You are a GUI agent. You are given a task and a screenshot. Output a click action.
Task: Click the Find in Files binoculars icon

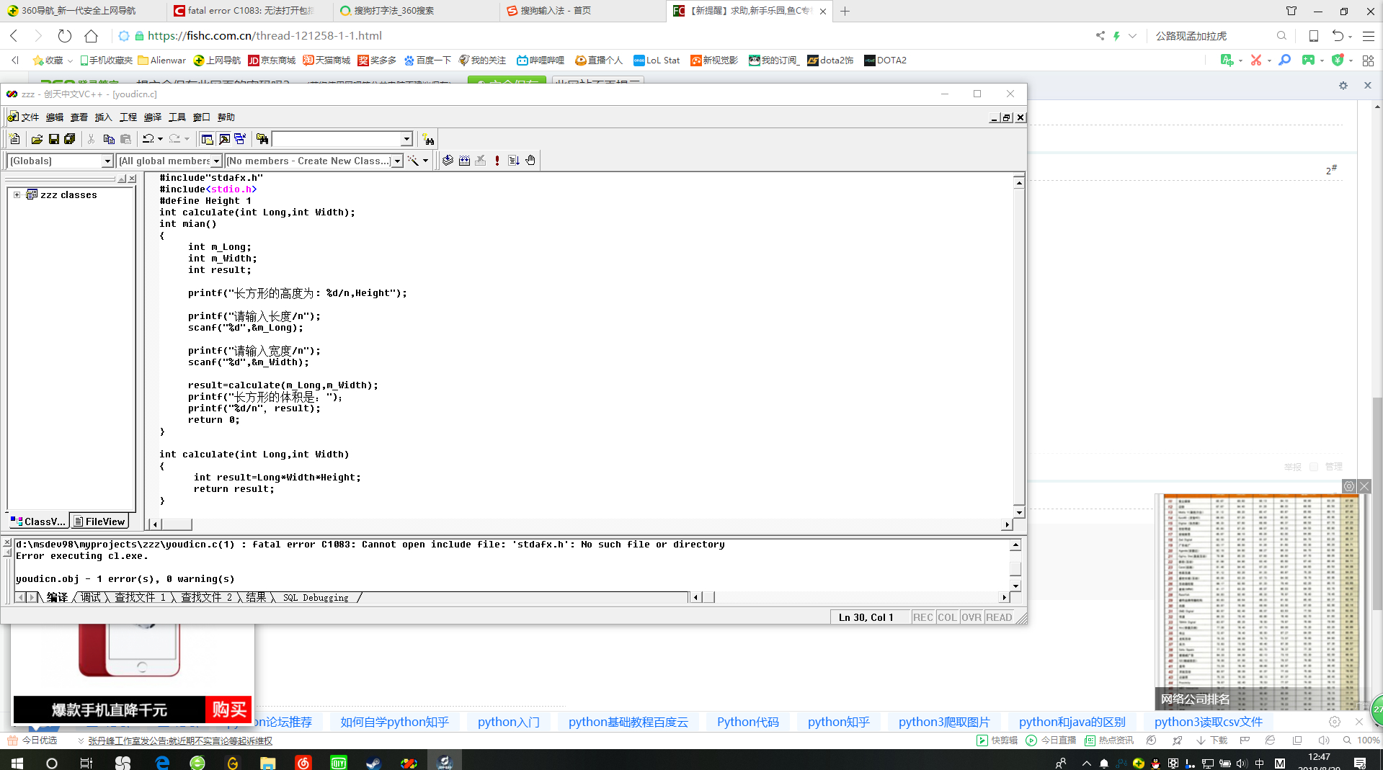pos(262,139)
